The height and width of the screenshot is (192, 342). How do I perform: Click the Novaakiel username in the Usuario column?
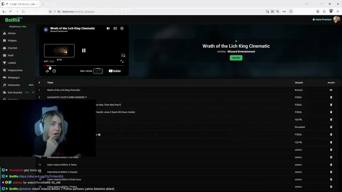300,127
